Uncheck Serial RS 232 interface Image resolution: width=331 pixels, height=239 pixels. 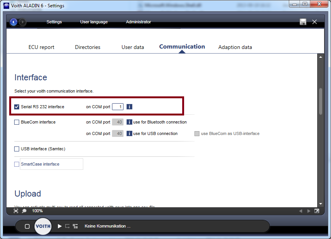tap(16, 107)
